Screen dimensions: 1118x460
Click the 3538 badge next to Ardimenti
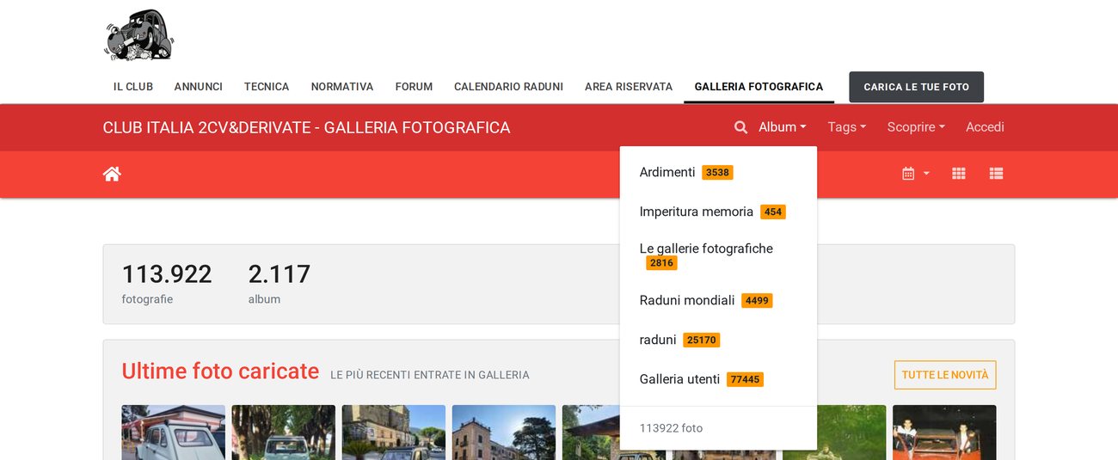point(717,172)
